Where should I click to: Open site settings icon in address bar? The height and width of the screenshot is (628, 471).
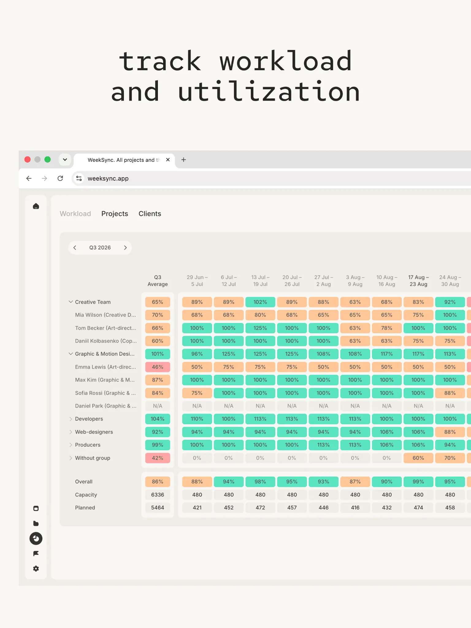79,178
